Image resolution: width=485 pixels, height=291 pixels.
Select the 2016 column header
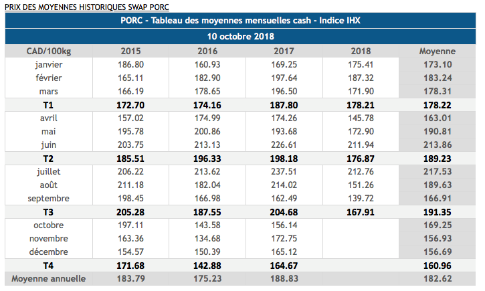point(208,51)
